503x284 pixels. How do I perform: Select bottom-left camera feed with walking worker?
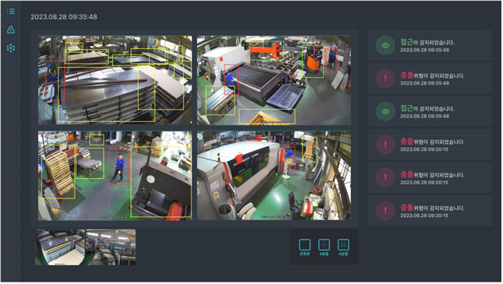coord(115,176)
